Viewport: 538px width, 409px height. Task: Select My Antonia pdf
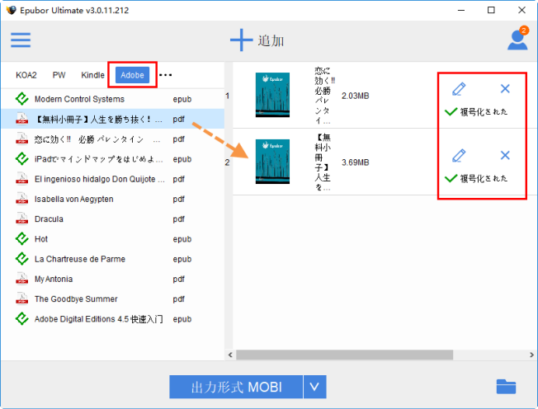coord(112,279)
